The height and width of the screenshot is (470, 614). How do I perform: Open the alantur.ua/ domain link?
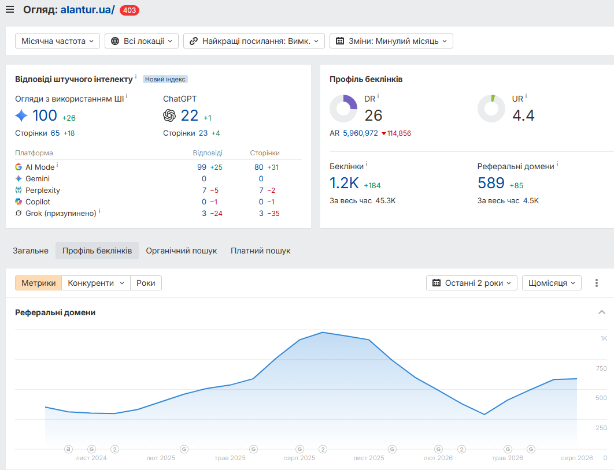point(88,10)
